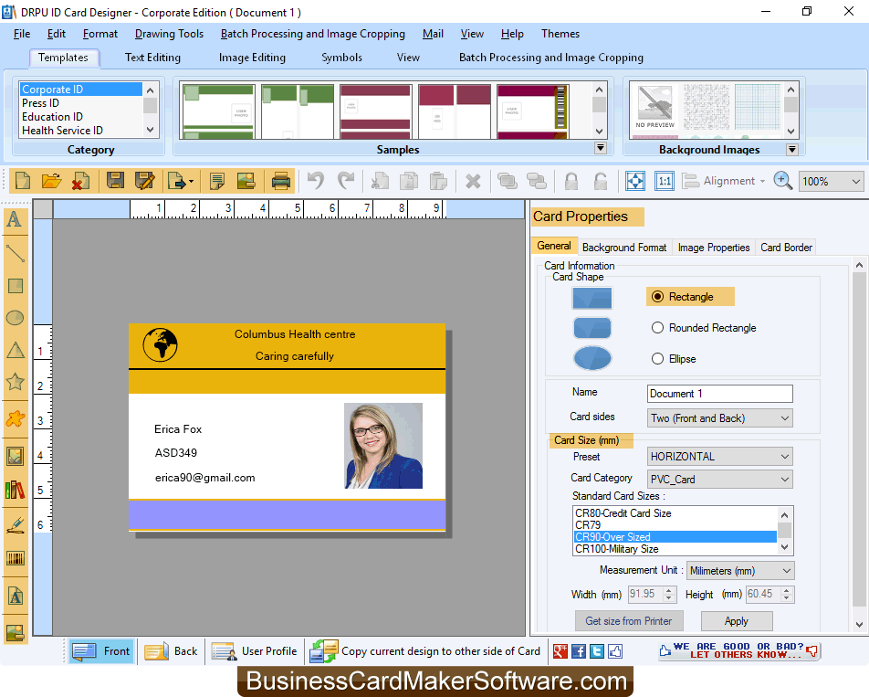Click the Print icon in toolbar
Screen dimensions: 869x697
pos(281,181)
